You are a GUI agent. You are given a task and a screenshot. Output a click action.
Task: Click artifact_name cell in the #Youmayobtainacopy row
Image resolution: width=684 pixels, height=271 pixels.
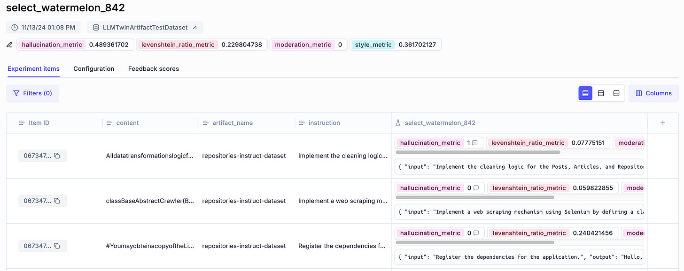[x=244, y=246]
